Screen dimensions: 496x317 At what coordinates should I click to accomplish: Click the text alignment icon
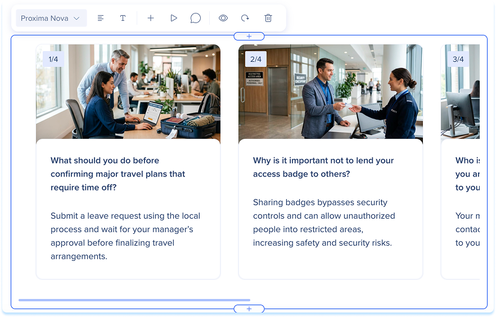click(x=101, y=19)
